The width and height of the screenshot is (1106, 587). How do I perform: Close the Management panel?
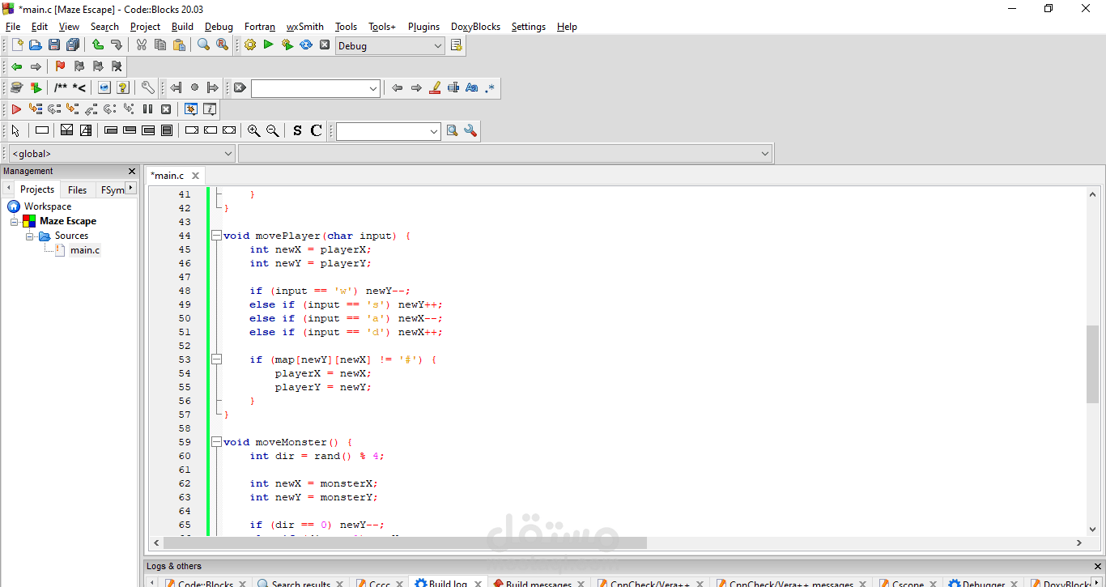pyautogui.click(x=132, y=171)
